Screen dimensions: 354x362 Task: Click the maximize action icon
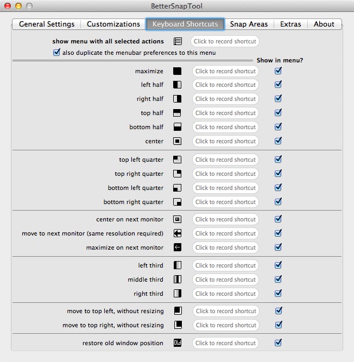pyautogui.click(x=177, y=71)
